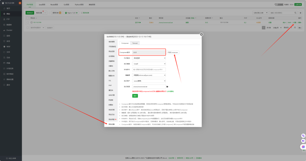Image resolution: width=306 pixels, height=161 pixels.
Task: Click the Nginx 1.22.1 service button
Action: coord(71,13)
